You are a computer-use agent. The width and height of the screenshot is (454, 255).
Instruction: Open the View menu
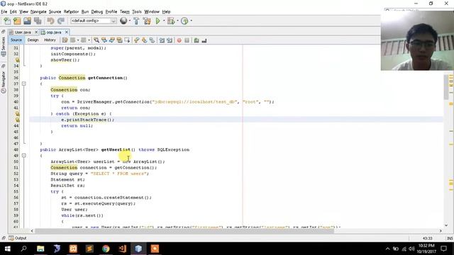tap(23, 11)
